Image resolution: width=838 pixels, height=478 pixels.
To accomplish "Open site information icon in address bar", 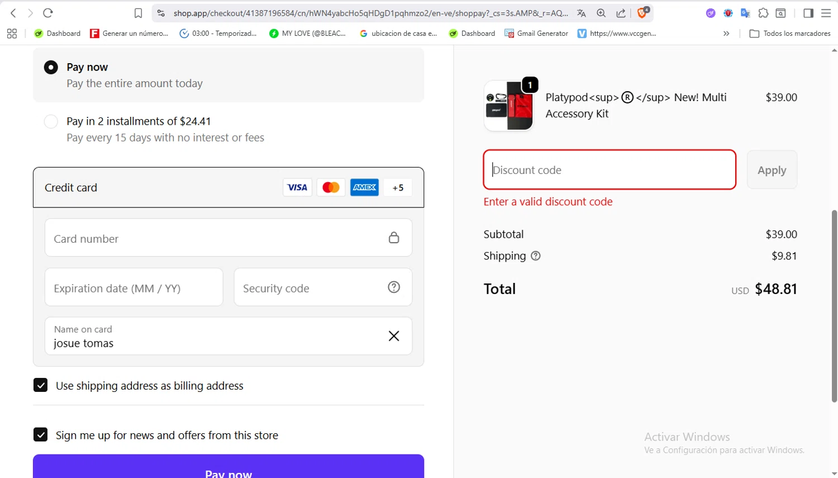I will point(161,13).
